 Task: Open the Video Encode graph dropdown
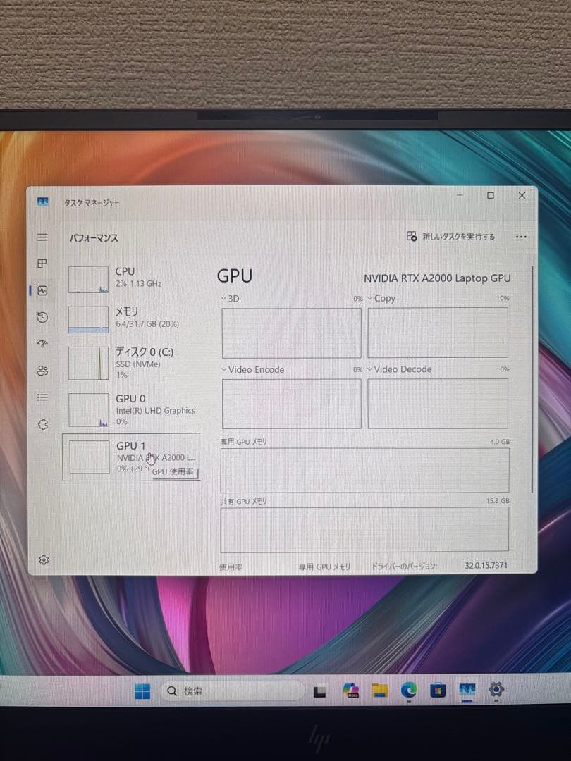click(253, 369)
